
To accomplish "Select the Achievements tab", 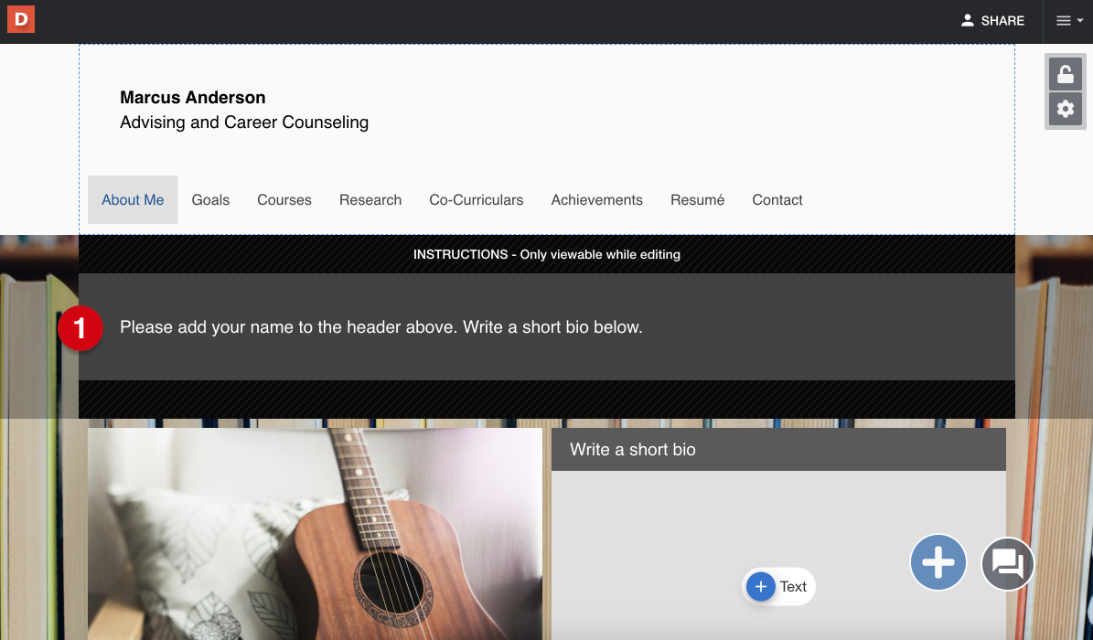I will 596,200.
